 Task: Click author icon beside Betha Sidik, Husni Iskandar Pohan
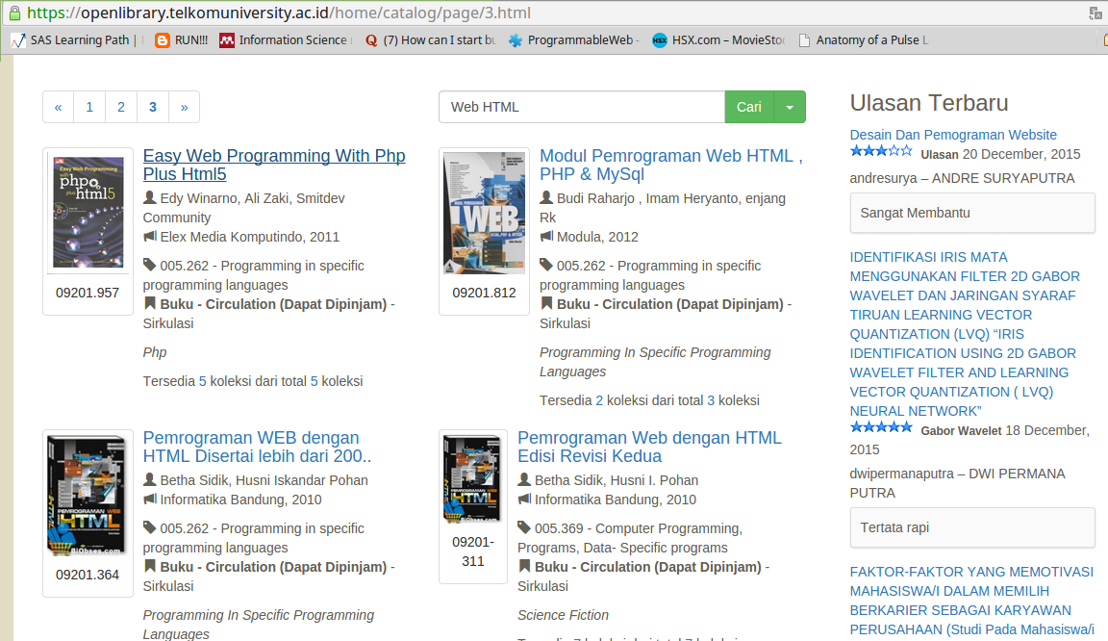click(150, 479)
